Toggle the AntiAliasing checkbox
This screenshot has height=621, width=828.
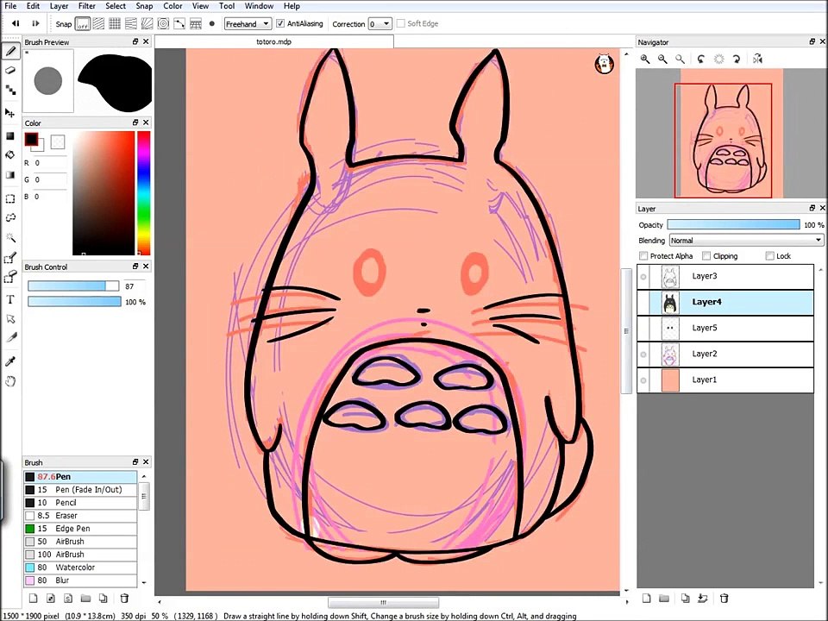pyautogui.click(x=280, y=23)
